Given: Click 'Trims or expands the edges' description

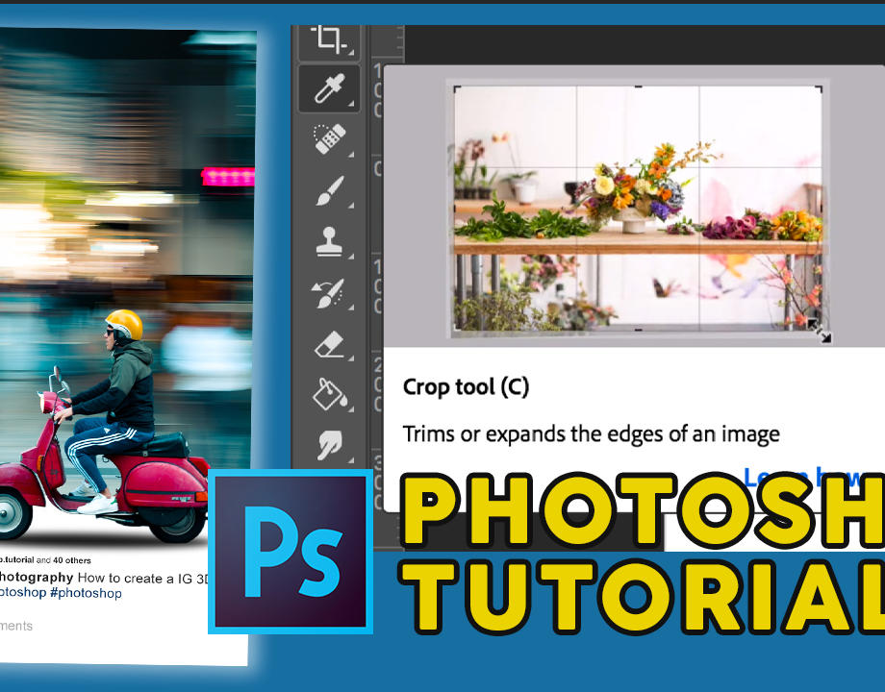Looking at the screenshot, I should click(x=591, y=434).
